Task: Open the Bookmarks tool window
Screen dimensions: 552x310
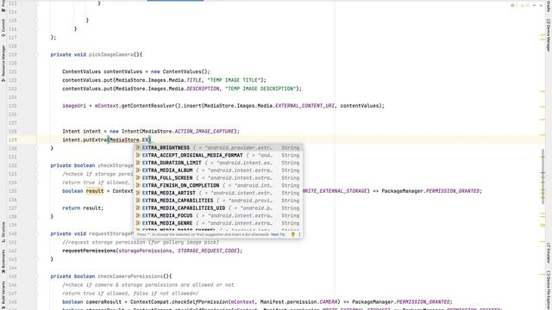Action: (3, 261)
